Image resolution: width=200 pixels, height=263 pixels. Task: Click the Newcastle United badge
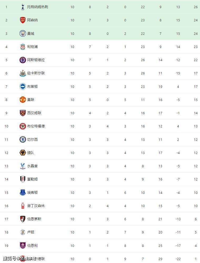pyautogui.click(x=23, y=73)
